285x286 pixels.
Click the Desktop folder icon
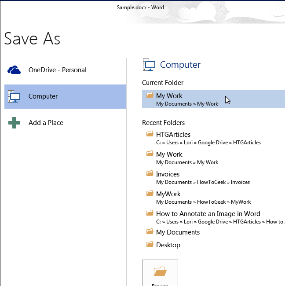click(x=150, y=244)
